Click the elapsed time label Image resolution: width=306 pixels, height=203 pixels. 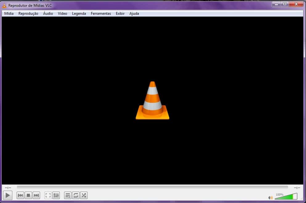click(8, 188)
